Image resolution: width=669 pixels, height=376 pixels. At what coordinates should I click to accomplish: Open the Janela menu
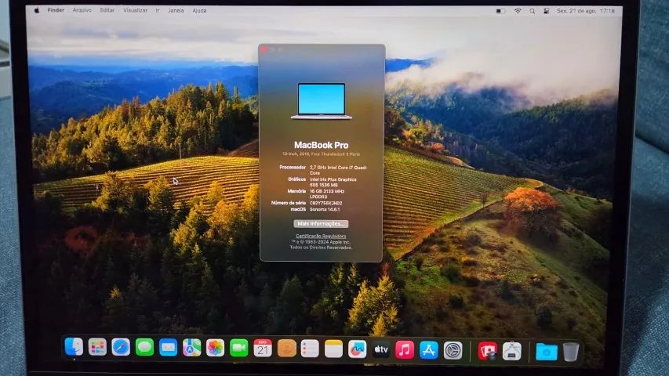pyautogui.click(x=176, y=10)
